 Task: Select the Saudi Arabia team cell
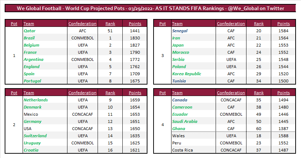point(185,121)
